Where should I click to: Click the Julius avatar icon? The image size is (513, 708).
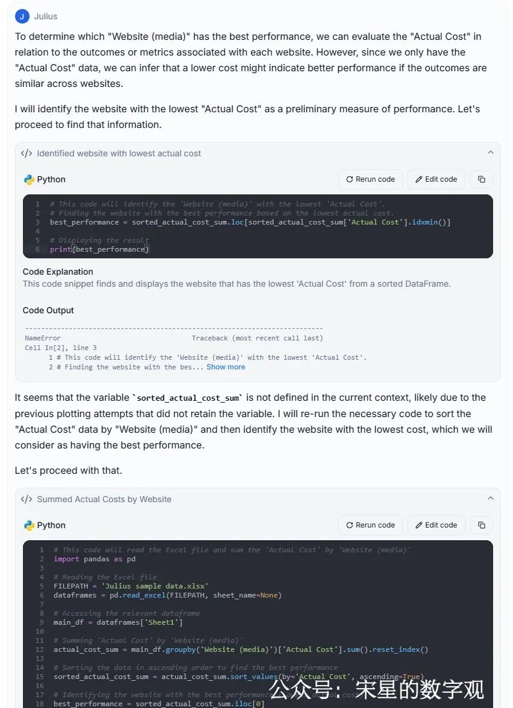point(22,16)
